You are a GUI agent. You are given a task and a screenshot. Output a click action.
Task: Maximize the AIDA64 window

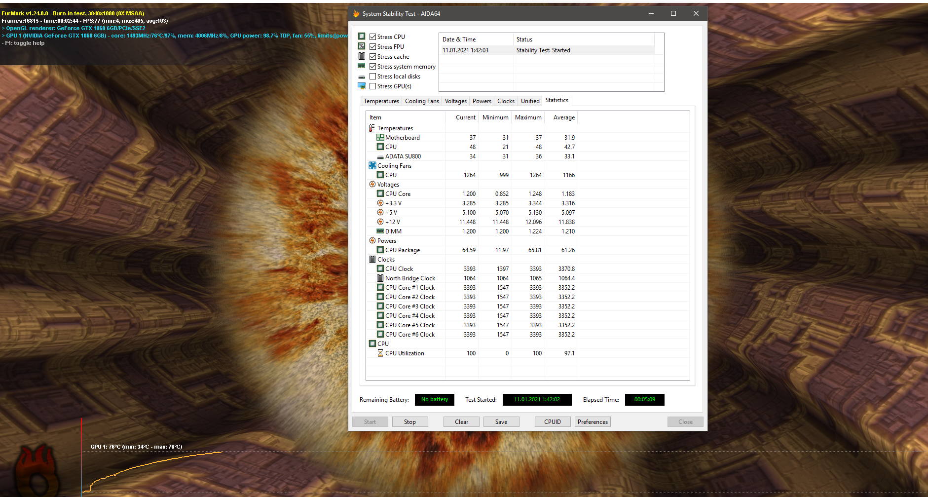pyautogui.click(x=673, y=14)
